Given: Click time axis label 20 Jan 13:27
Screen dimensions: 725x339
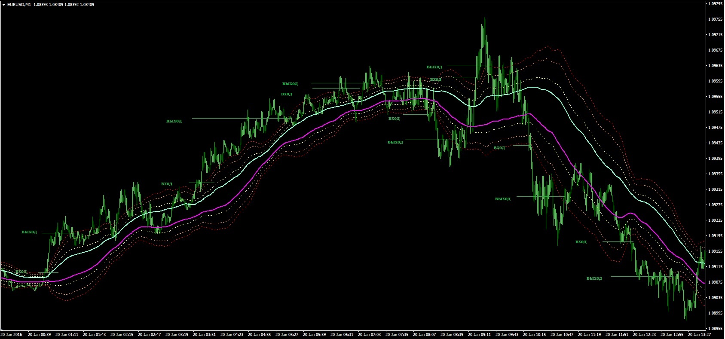Looking at the screenshot, I should pyautogui.click(x=699, y=334).
